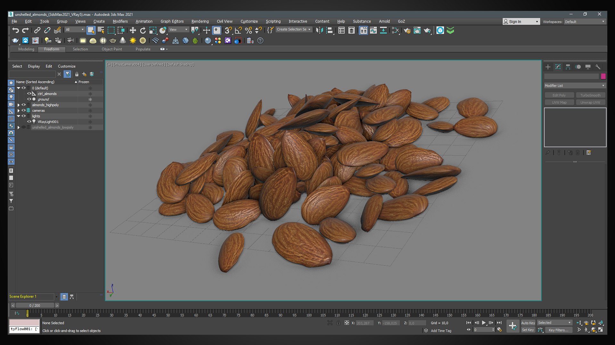Open the Select by Name list
Screen dimensions: 615x345
pyautogui.click(x=101, y=30)
